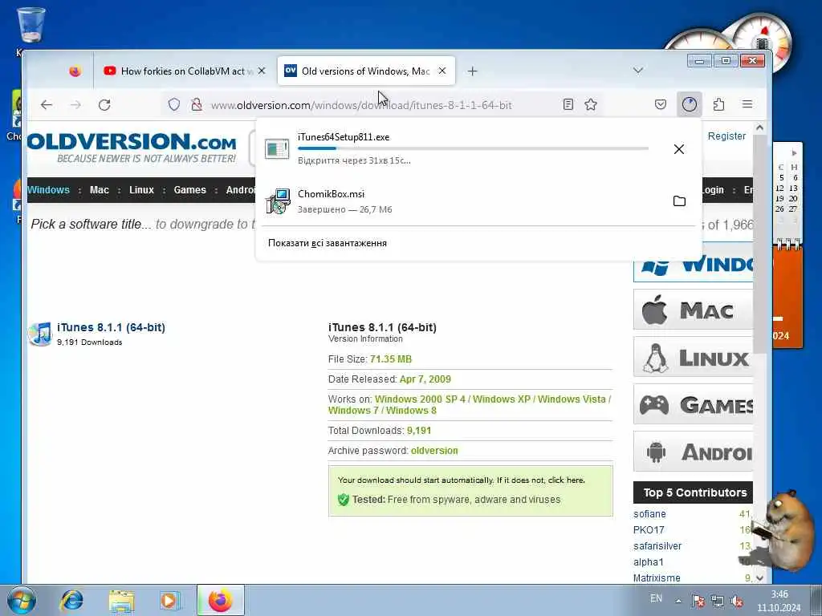The height and width of the screenshot is (616, 822).
Task: Open the safarisilver contributor link
Action: click(657, 545)
